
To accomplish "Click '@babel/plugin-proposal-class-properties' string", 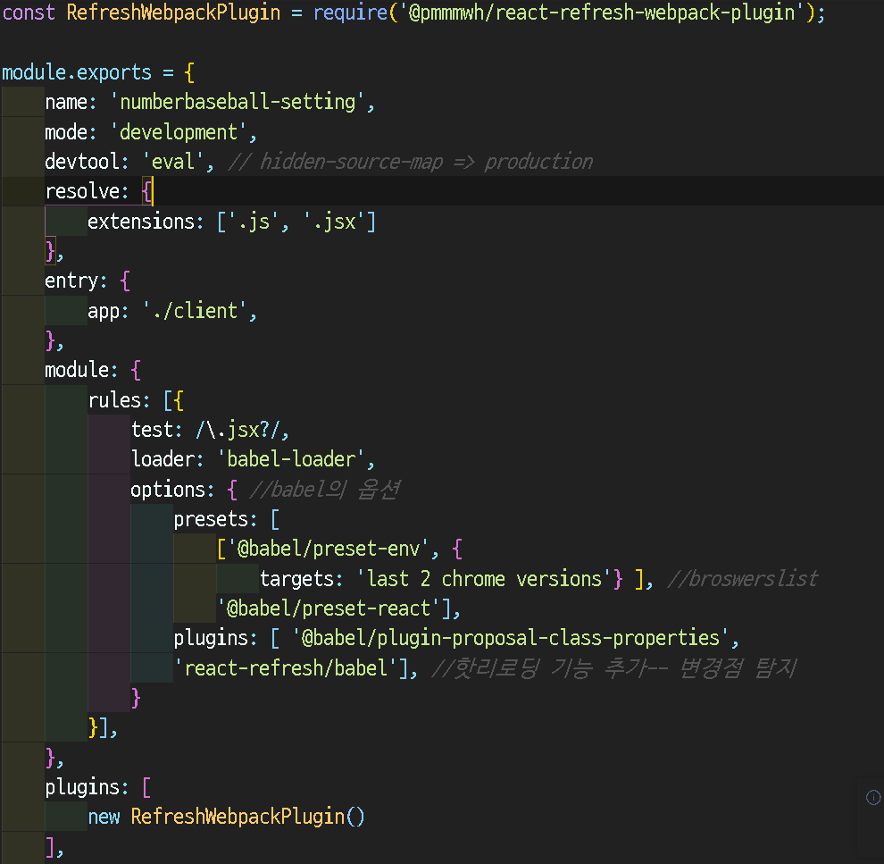I will tap(511, 638).
